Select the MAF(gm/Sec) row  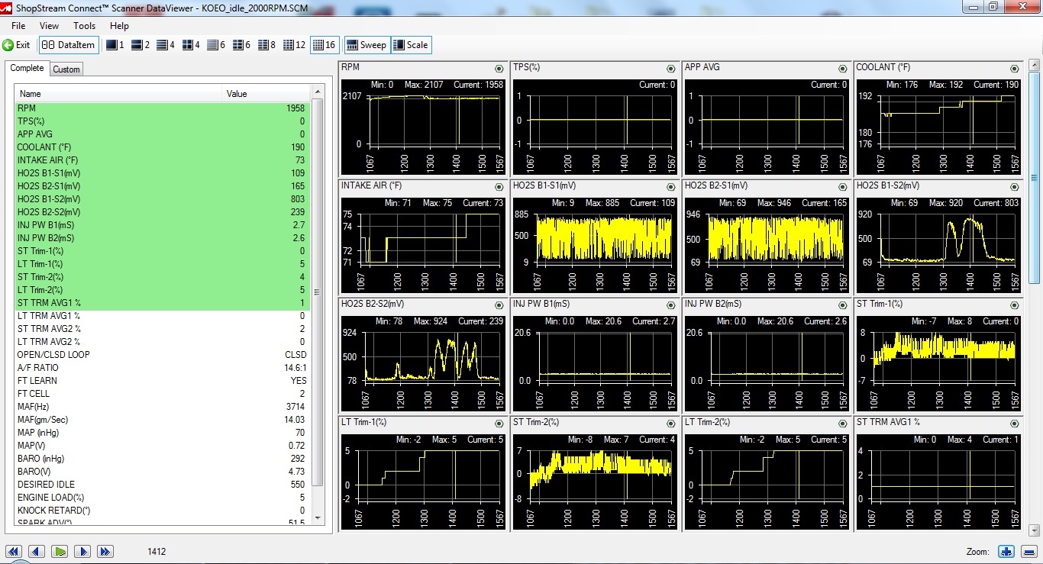162,420
